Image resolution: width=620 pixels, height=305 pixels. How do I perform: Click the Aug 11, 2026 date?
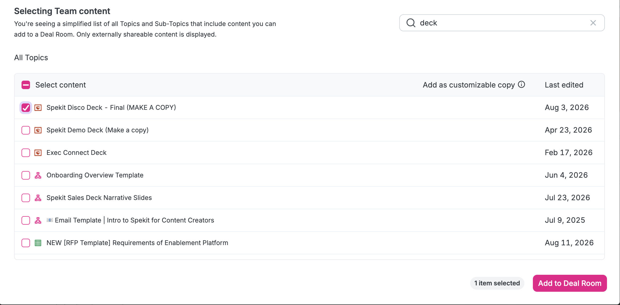tap(569, 243)
